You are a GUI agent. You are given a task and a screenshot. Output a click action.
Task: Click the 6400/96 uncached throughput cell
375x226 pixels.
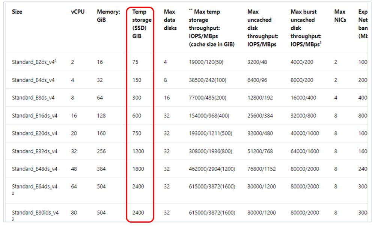coord(257,80)
